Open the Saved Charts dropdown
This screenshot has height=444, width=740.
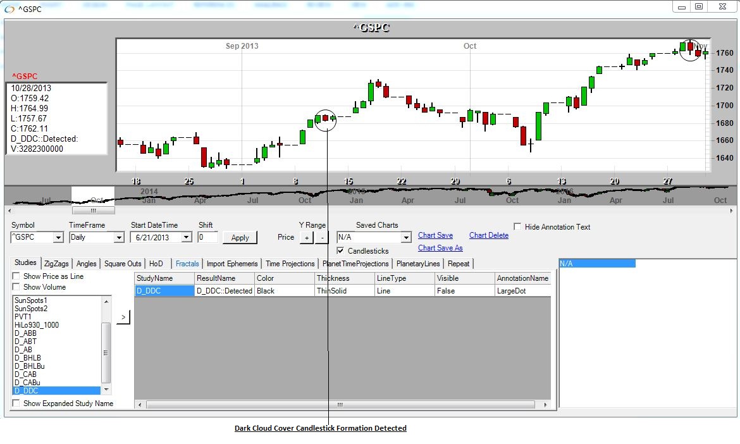406,238
